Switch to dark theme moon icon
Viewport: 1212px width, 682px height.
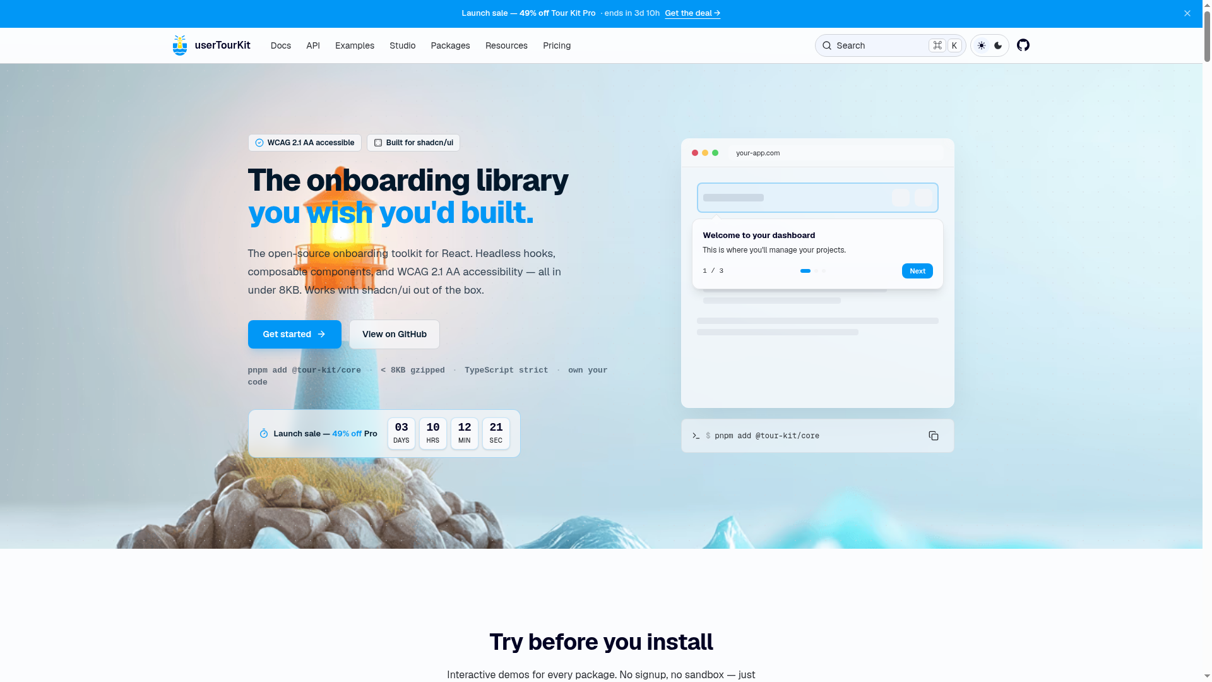pyautogui.click(x=998, y=45)
